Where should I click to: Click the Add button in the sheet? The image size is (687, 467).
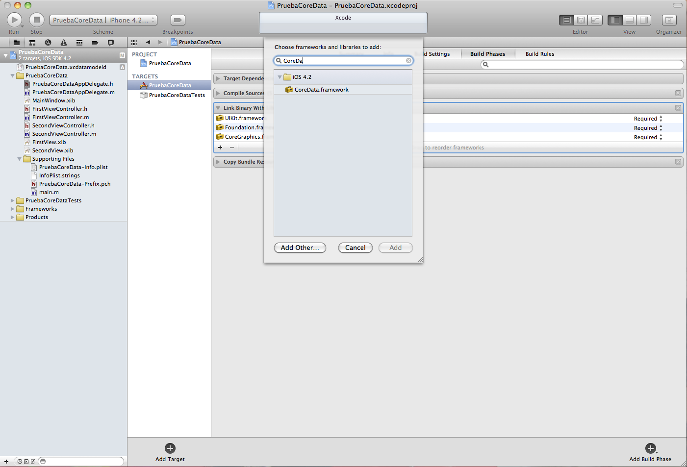pyautogui.click(x=396, y=248)
